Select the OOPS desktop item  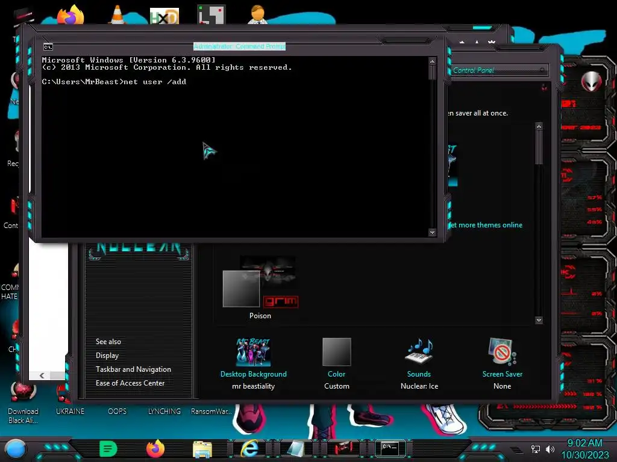tap(117, 411)
